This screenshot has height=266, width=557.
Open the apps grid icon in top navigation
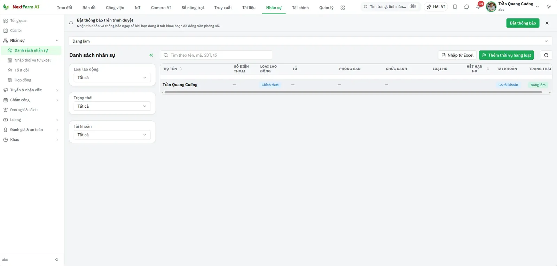pyautogui.click(x=343, y=8)
